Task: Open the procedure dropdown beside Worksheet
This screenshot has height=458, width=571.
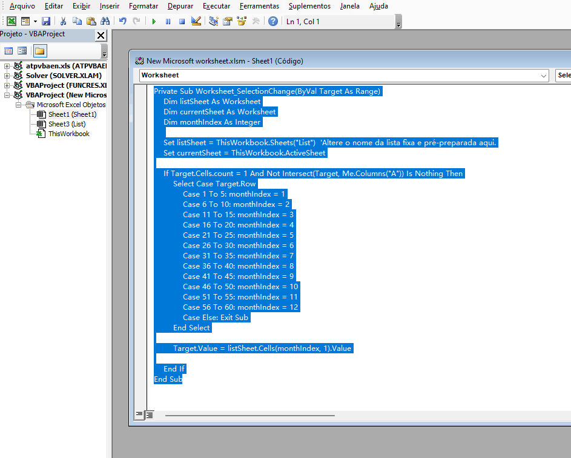Action: pos(563,75)
